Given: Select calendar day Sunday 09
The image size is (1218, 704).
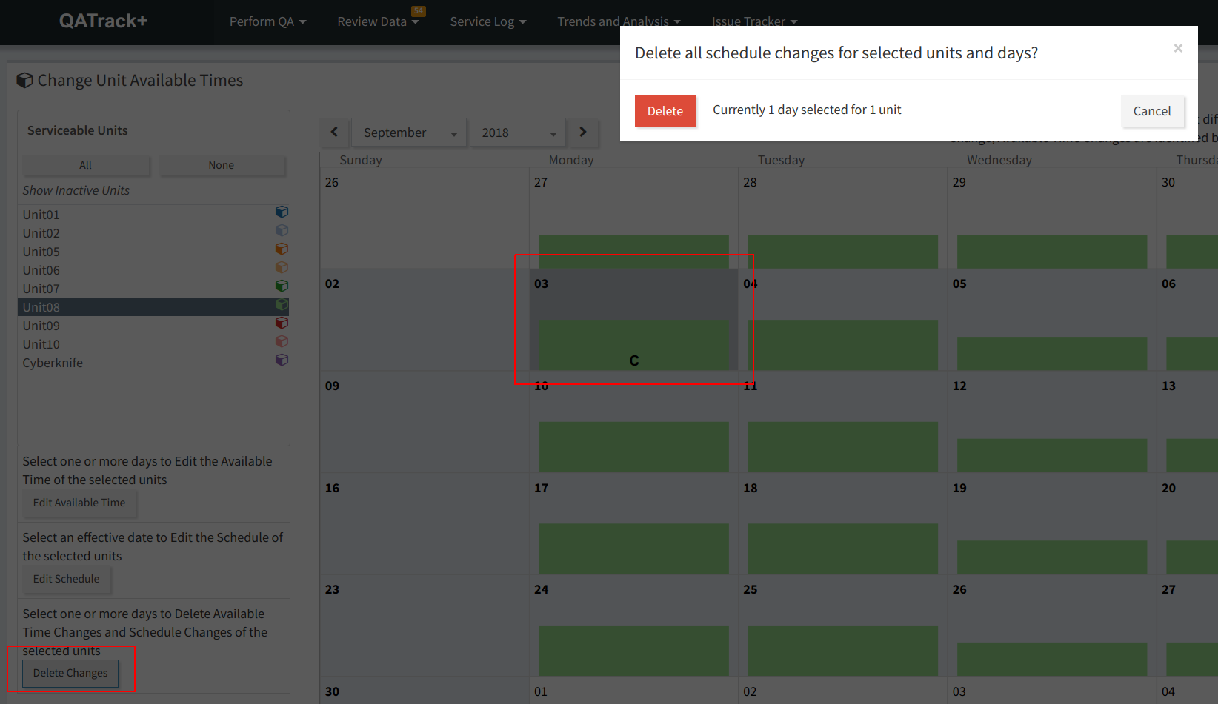Looking at the screenshot, I should tap(425, 422).
